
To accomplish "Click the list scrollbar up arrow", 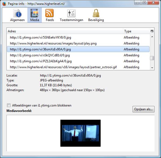I will [152, 37].
